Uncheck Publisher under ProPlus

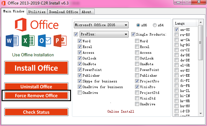[80, 75]
